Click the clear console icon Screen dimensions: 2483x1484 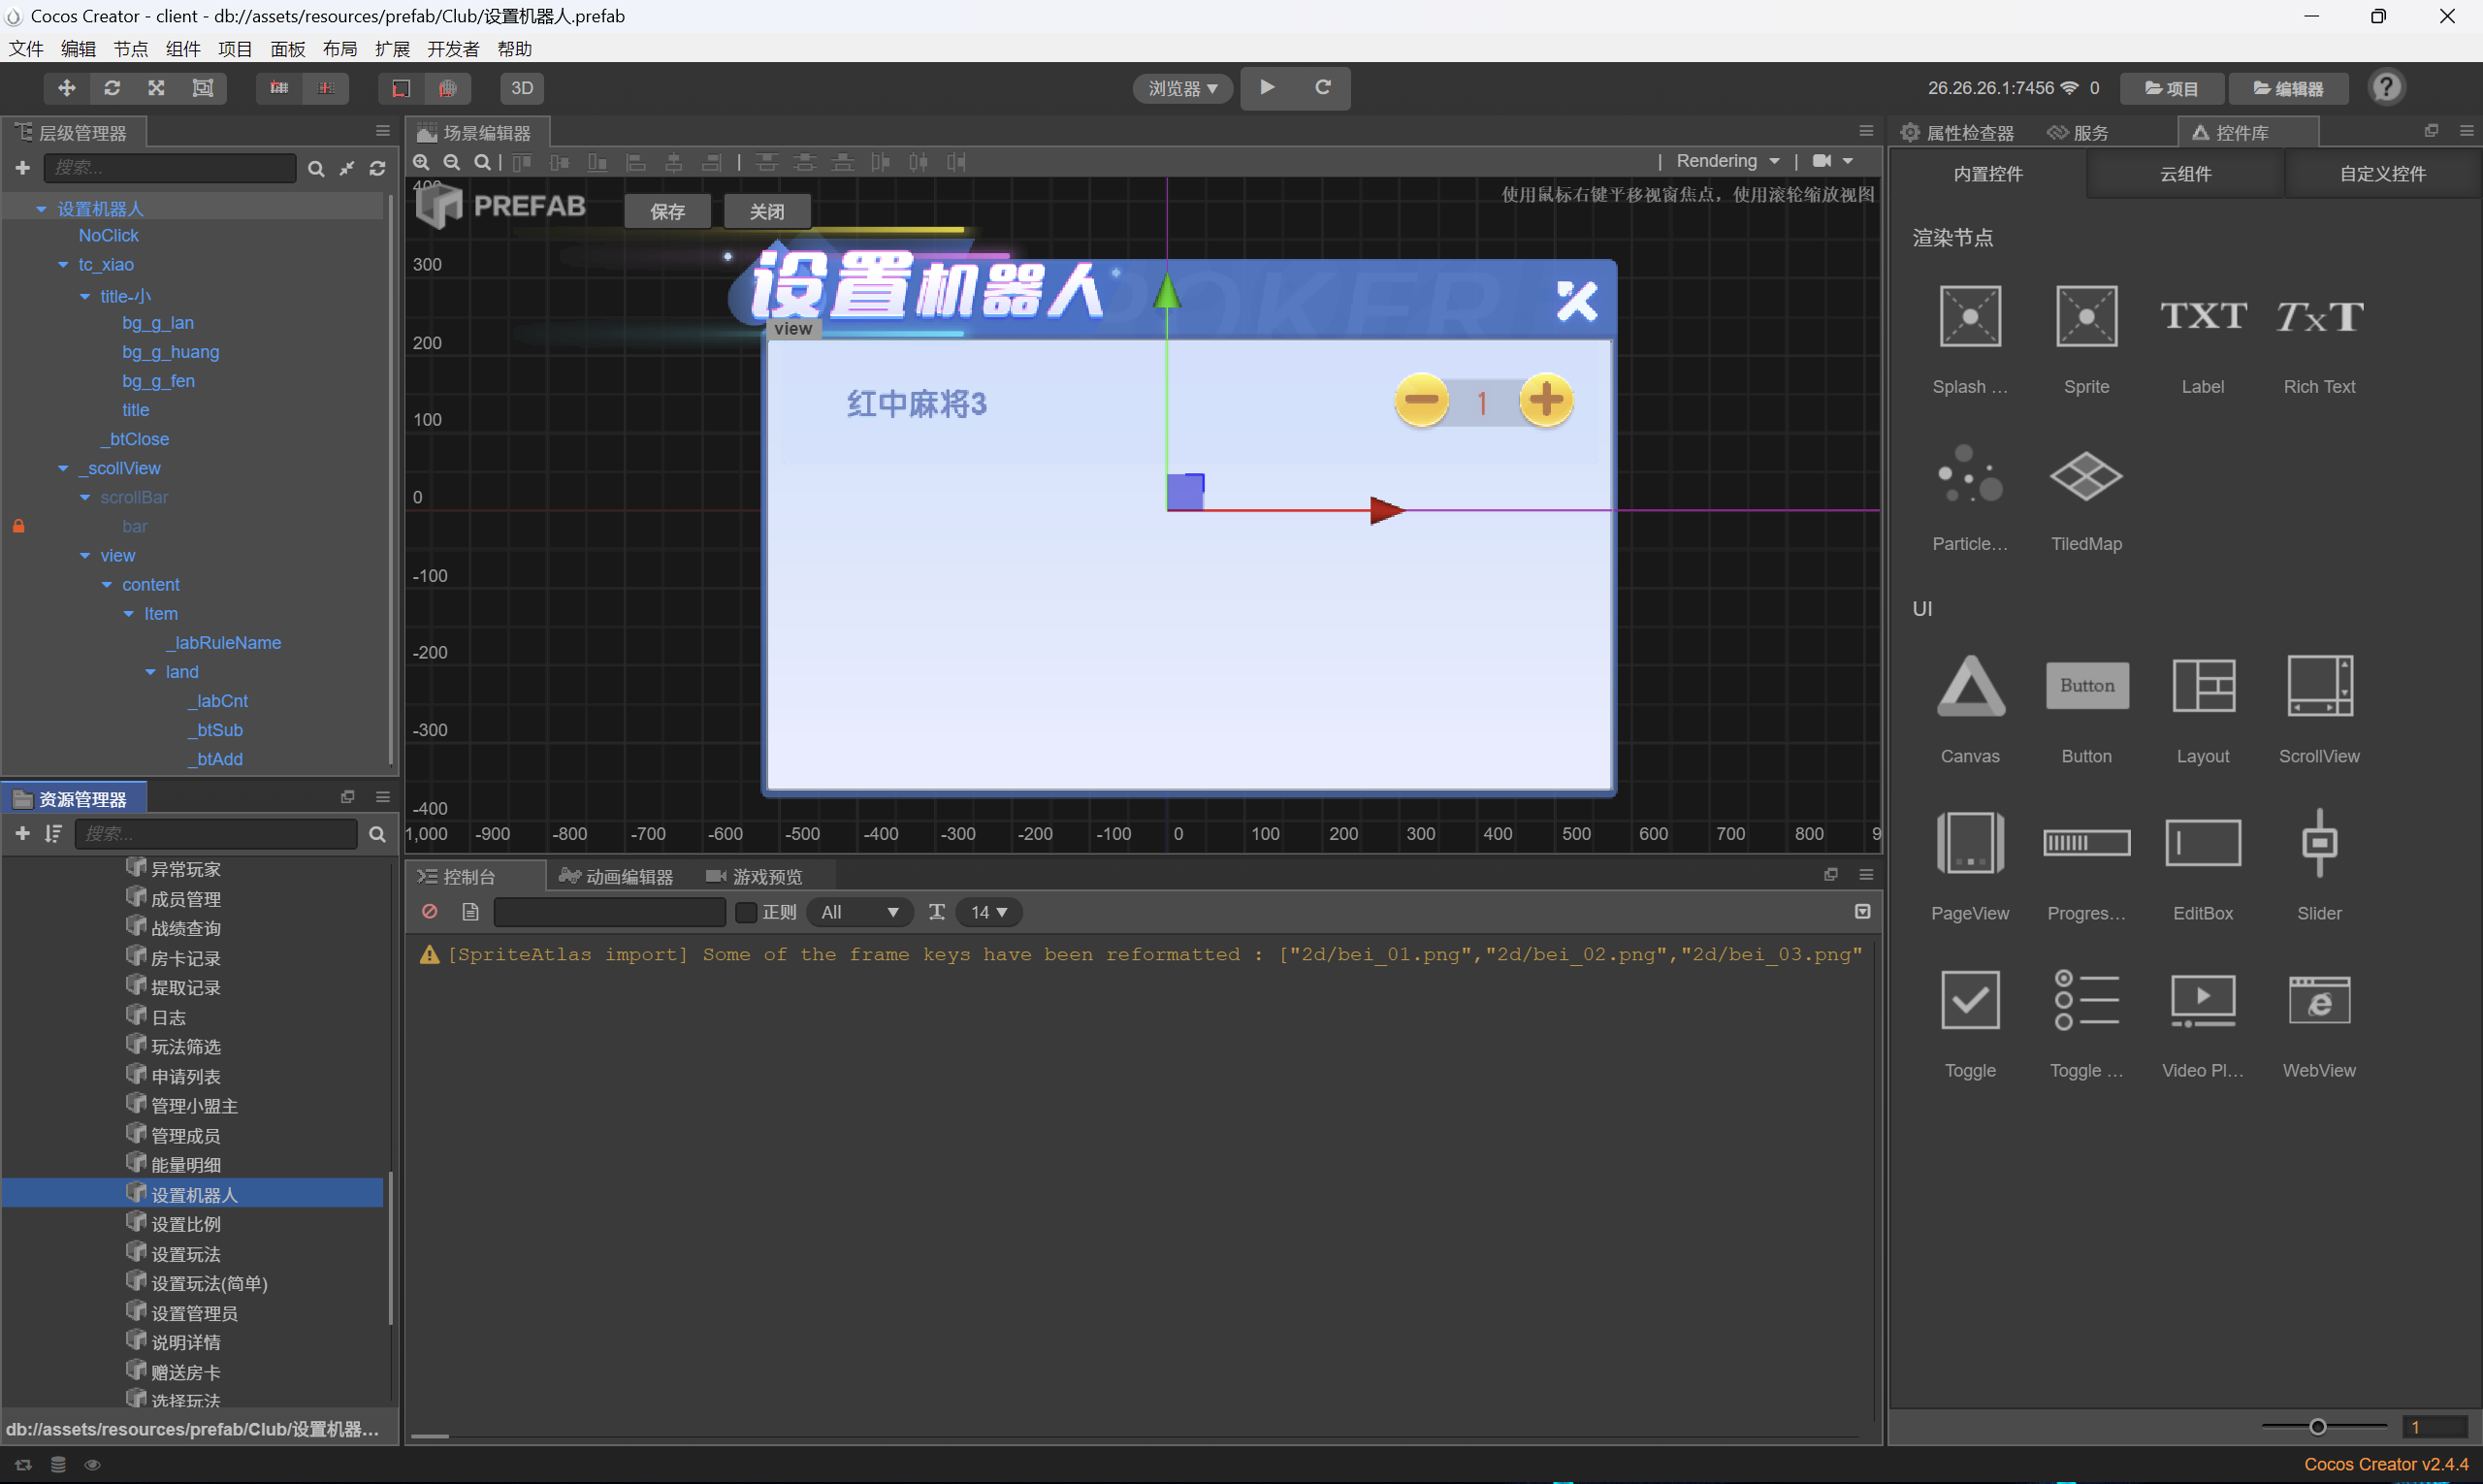pyautogui.click(x=430, y=912)
